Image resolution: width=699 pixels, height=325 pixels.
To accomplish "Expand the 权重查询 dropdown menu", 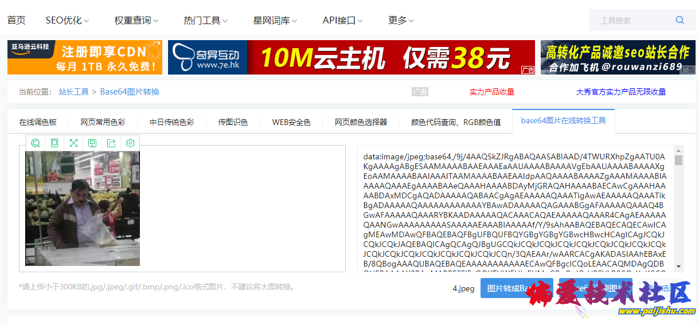I will (136, 20).
